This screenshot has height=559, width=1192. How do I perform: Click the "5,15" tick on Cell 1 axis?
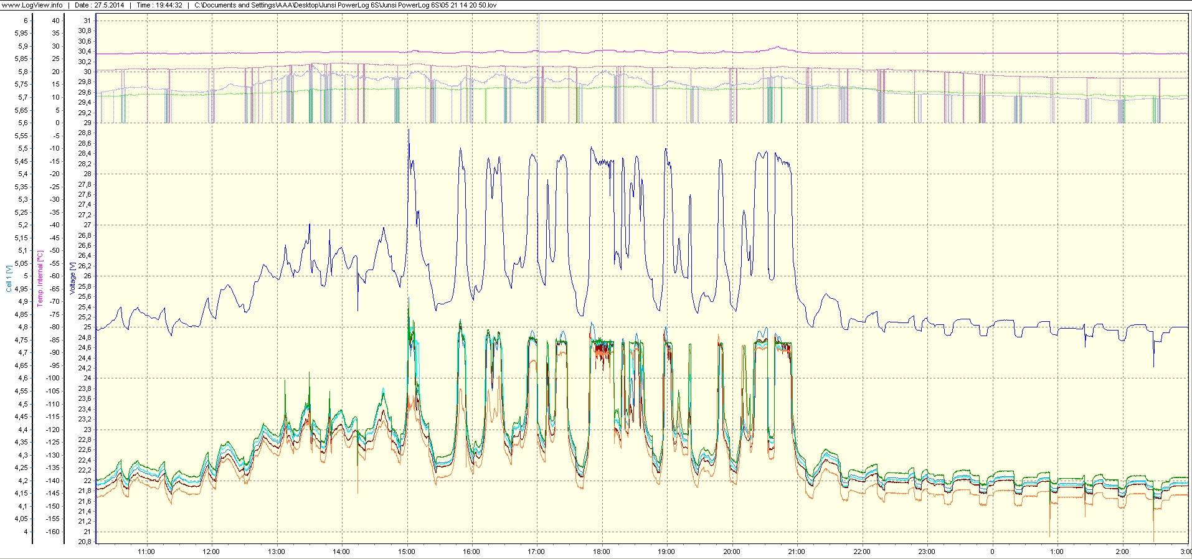[21, 238]
